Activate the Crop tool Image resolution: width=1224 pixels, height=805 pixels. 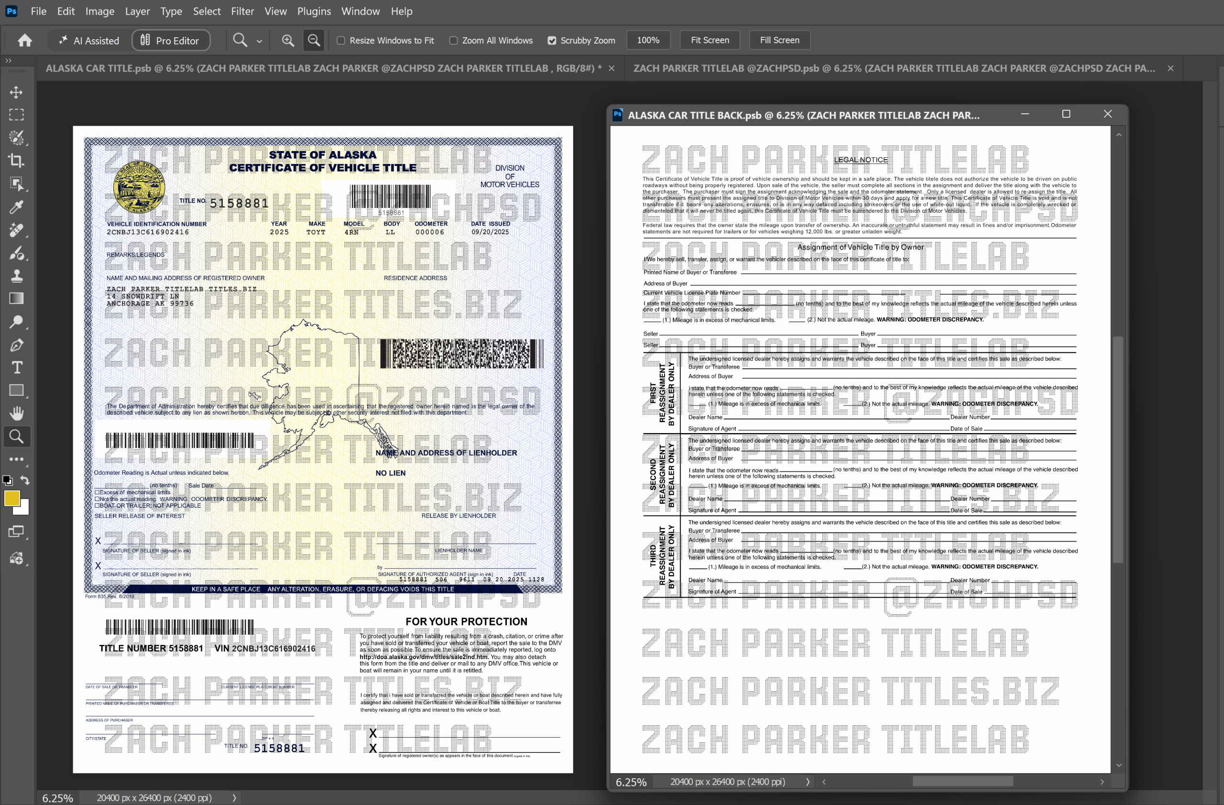16,161
